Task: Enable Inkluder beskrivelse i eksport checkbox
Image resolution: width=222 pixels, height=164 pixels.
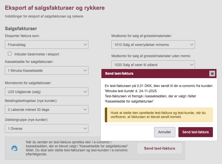Action: click(x=10, y=54)
